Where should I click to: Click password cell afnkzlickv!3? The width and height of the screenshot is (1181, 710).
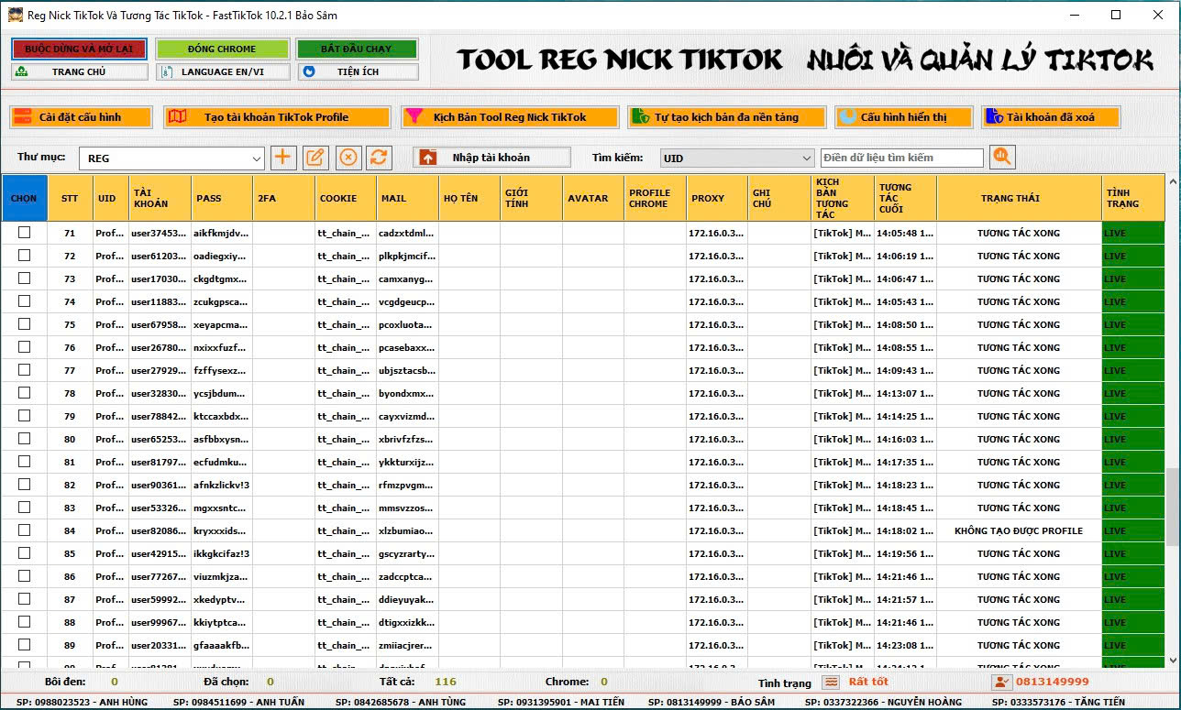tap(221, 485)
